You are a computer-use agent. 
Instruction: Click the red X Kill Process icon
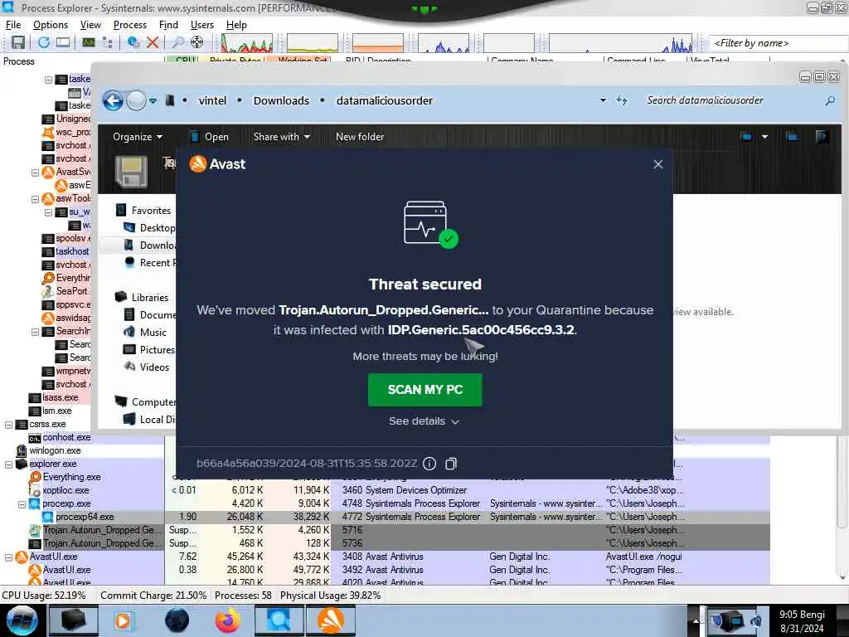point(153,42)
